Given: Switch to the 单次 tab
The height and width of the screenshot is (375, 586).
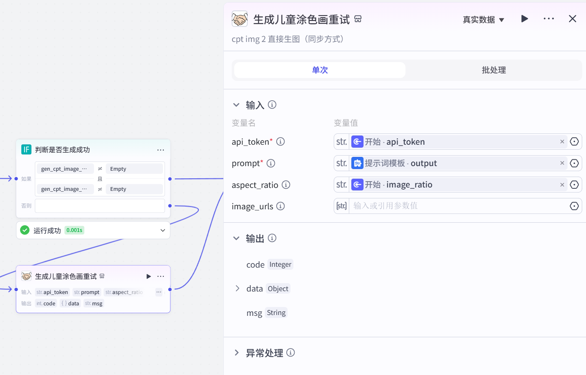Looking at the screenshot, I should point(320,70).
